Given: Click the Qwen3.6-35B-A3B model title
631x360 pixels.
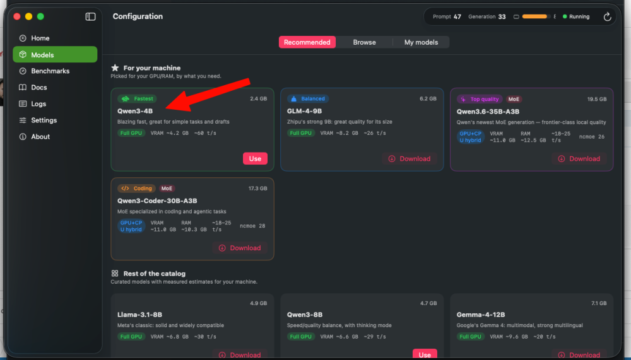Looking at the screenshot, I should (488, 112).
